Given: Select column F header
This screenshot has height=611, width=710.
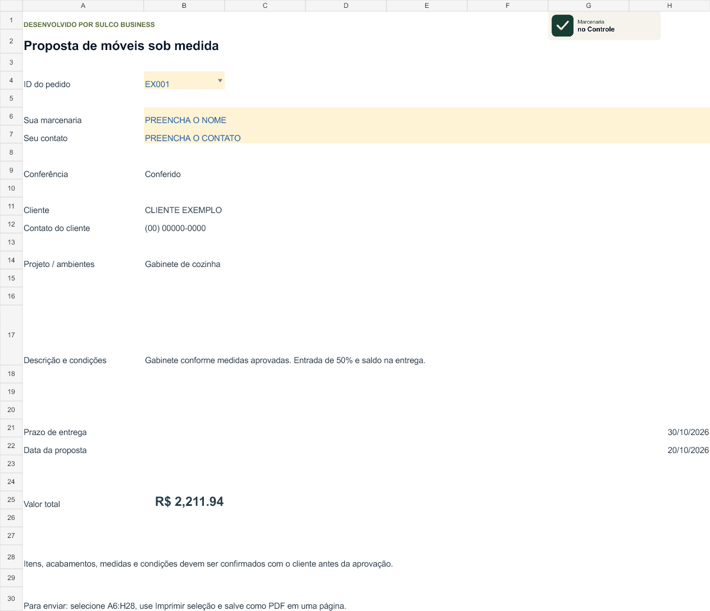Looking at the screenshot, I should pyautogui.click(x=508, y=6).
